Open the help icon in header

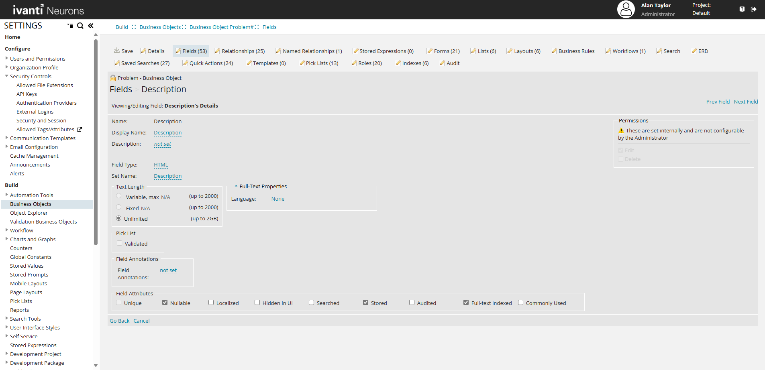pyautogui.click(x=742, y=9)
